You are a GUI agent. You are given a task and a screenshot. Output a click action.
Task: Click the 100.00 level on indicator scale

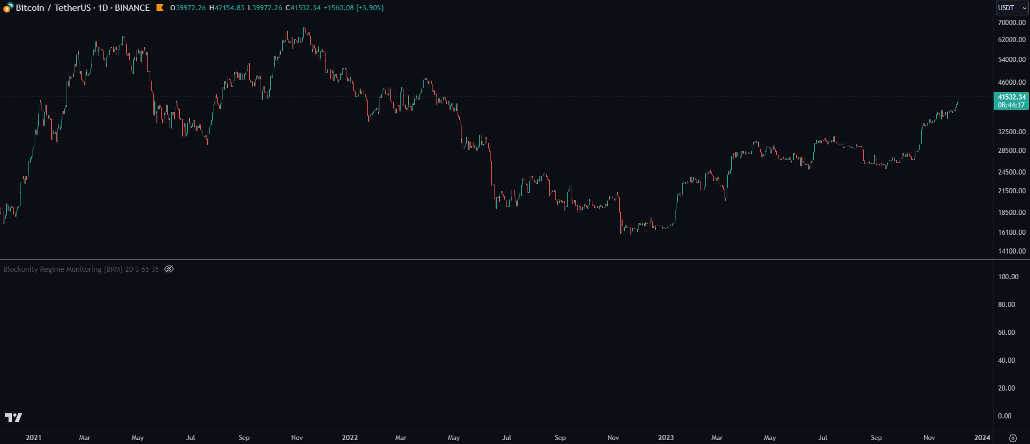[1008, 277]
